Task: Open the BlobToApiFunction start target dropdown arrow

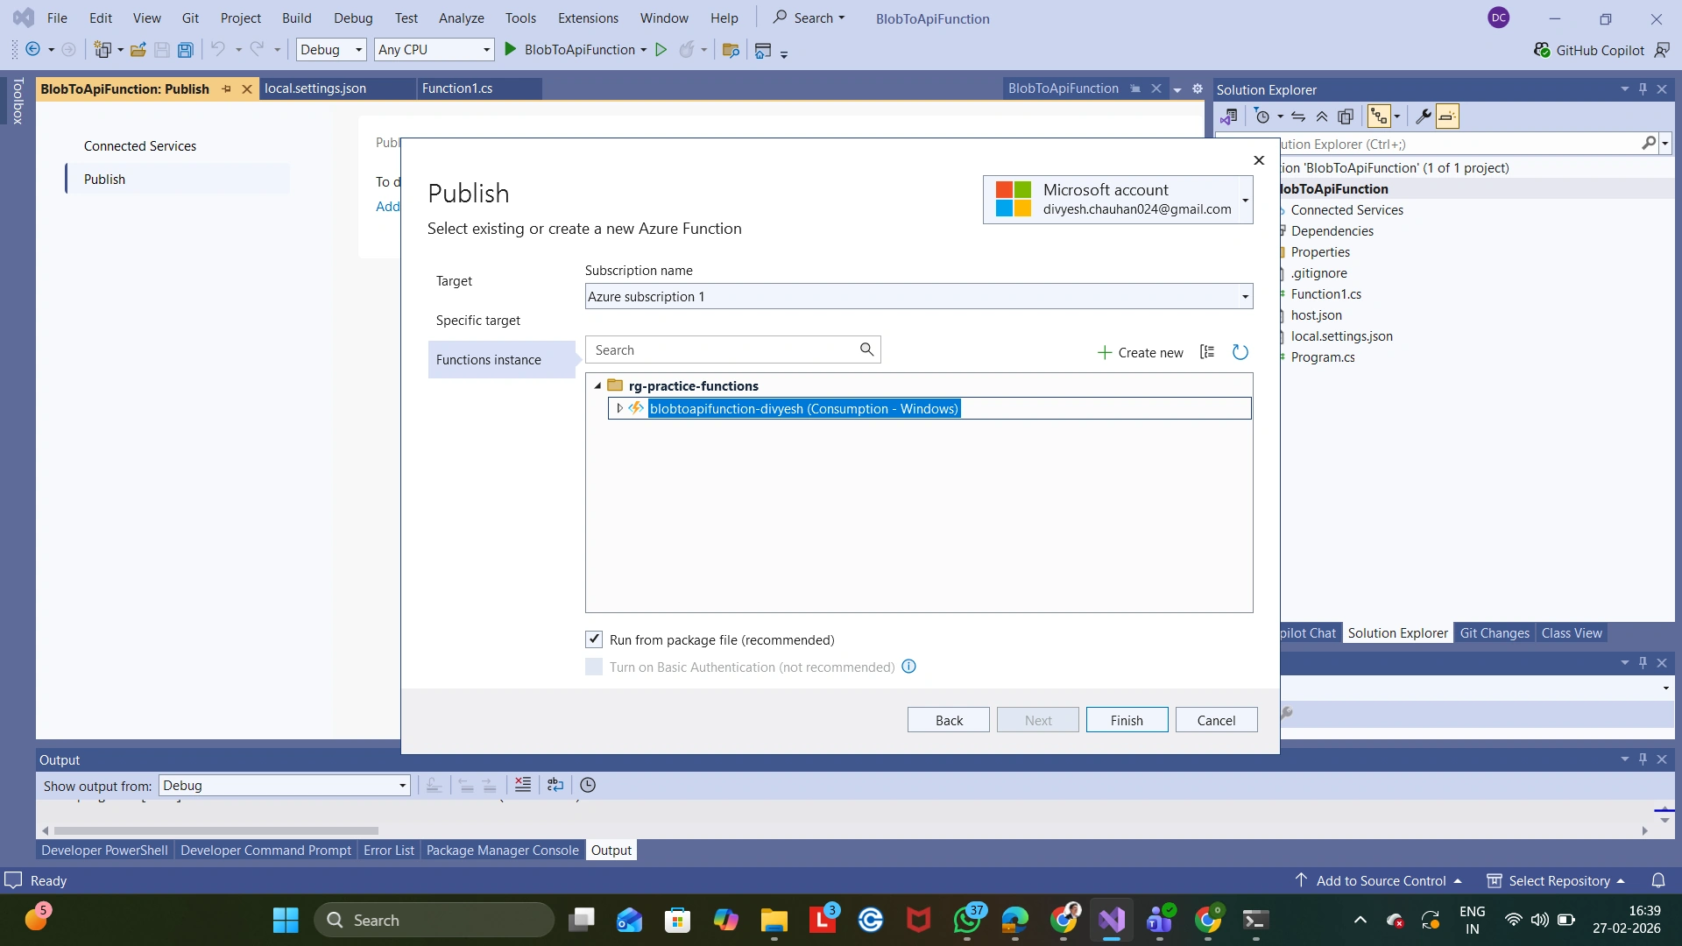Action: click(644, 50)
